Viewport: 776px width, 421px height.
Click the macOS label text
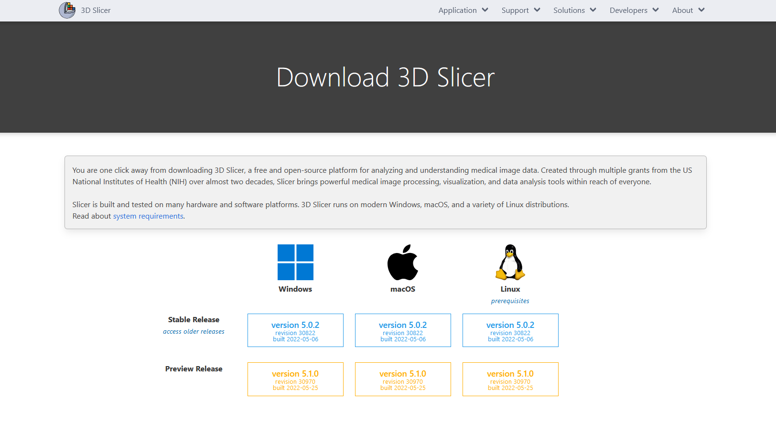coord(403,289)
